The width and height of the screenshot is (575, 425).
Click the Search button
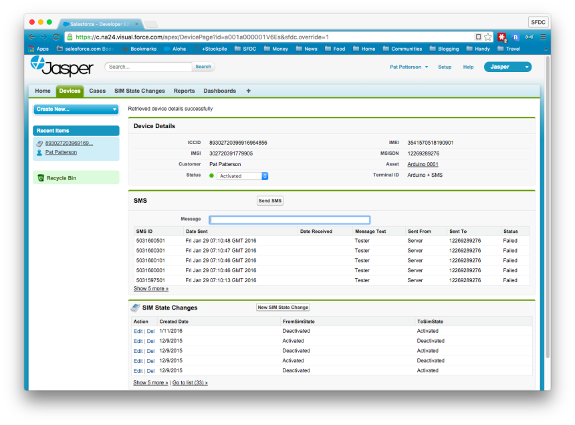(203, 67)
